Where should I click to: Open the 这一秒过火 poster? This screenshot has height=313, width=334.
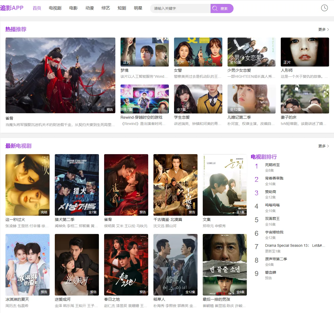pos(27,185)
